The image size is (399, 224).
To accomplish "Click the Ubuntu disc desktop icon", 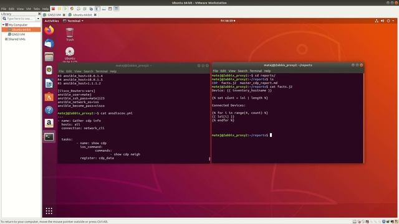I will pos(70,54).
